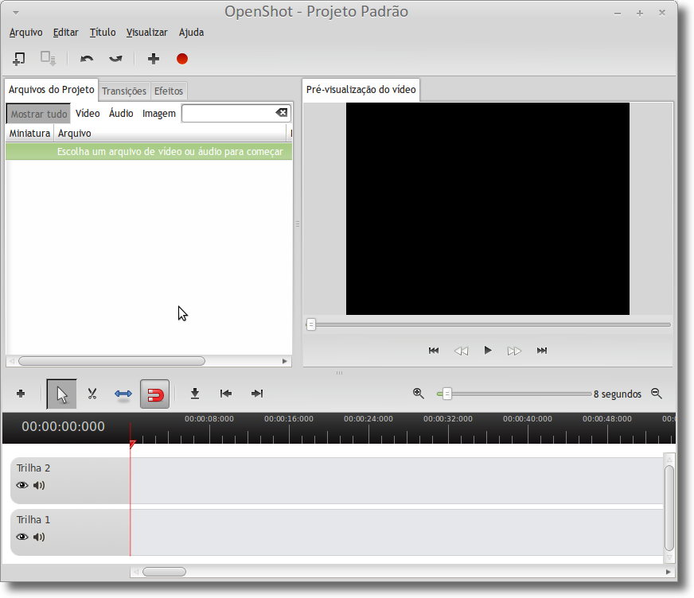Viewport: 694px width, 598px height.
Task: Switch to the Transições tab
Action: point(124,91)
